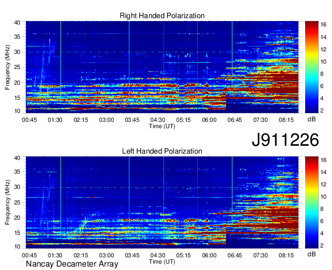
Task: Select the J911226 observation identifier
Action: 285,139
